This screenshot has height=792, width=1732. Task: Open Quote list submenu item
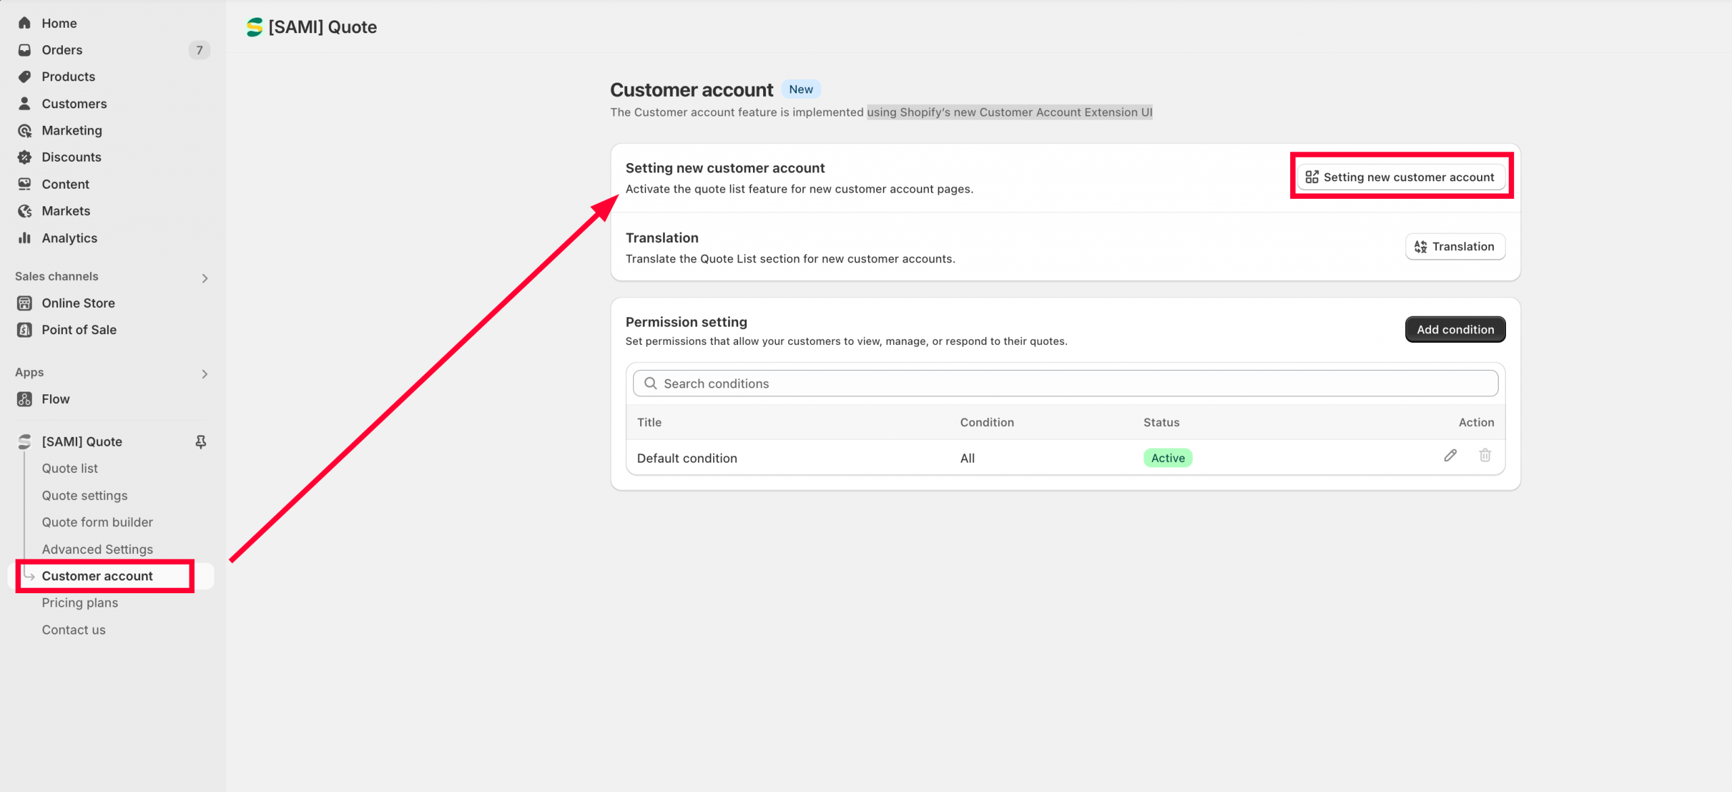pos(70,469)
